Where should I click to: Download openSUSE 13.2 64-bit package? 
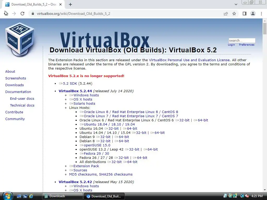[x=153, y=149]
